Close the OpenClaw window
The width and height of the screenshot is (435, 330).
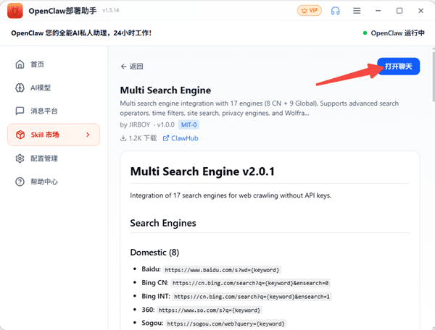[x=420, y=11]
